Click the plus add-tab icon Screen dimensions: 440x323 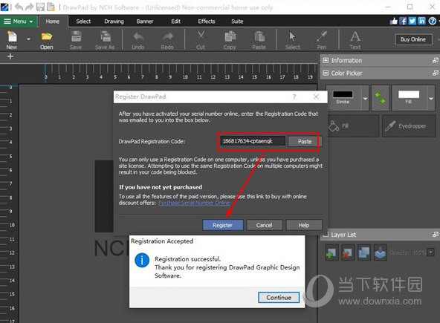click(x=10, y=56)
